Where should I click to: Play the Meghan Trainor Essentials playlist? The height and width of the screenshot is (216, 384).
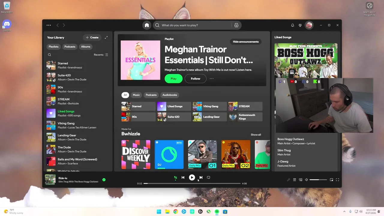(x=173, y=79)
